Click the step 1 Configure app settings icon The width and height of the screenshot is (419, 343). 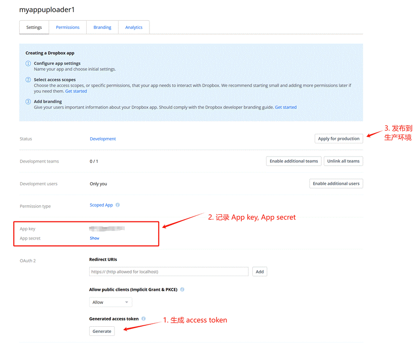[x=28, y=63]
